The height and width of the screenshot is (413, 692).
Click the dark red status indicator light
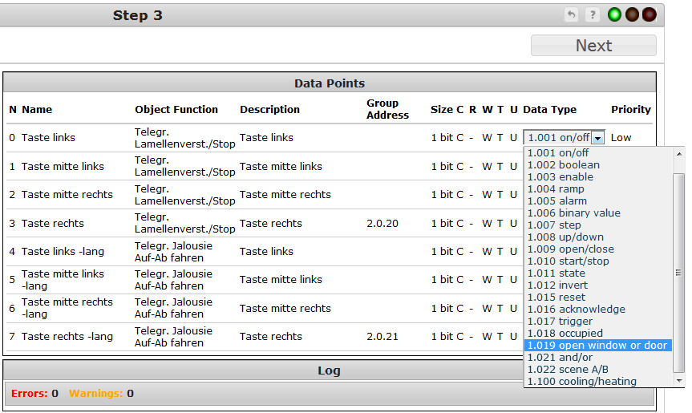[649, 14]
